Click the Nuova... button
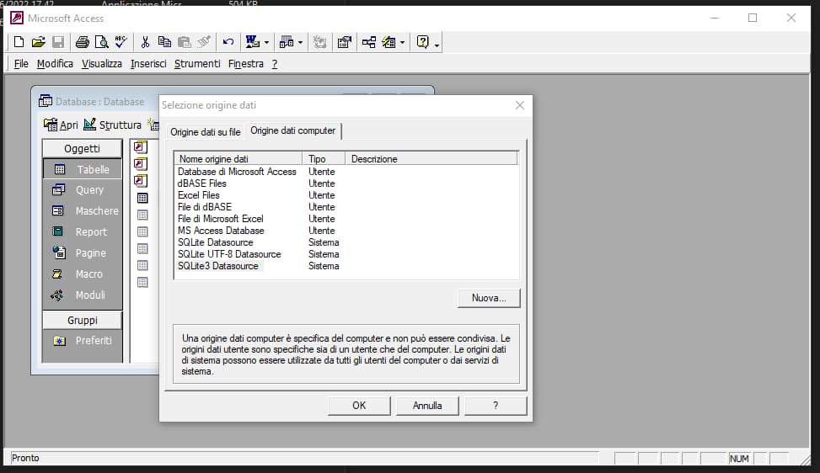This screenshot has width=820, height=473. [489, 298]
